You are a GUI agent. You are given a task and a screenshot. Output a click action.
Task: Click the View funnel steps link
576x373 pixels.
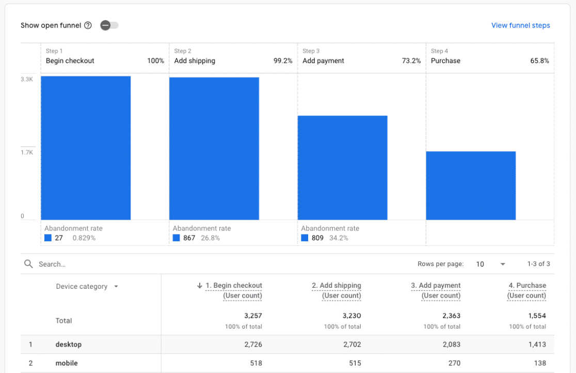pos(520,25)
